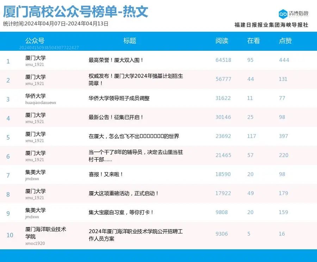Screen dimensions: 317x262
Task: Open article 华侨大学领导班子成员调整
Action: [119, 98]
